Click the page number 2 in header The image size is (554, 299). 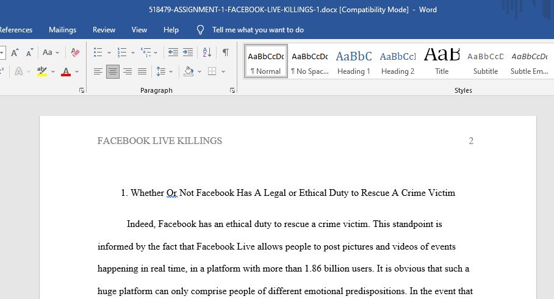coord(471,141)
